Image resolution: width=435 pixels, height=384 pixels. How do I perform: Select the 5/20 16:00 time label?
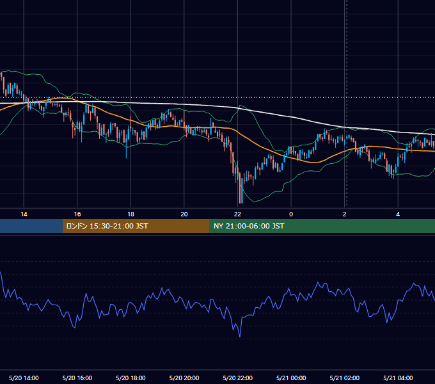click(x=77, y=378)
